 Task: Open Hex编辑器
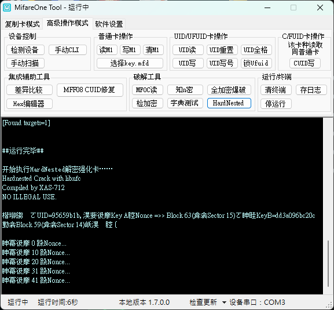click(x=30, y=104)
